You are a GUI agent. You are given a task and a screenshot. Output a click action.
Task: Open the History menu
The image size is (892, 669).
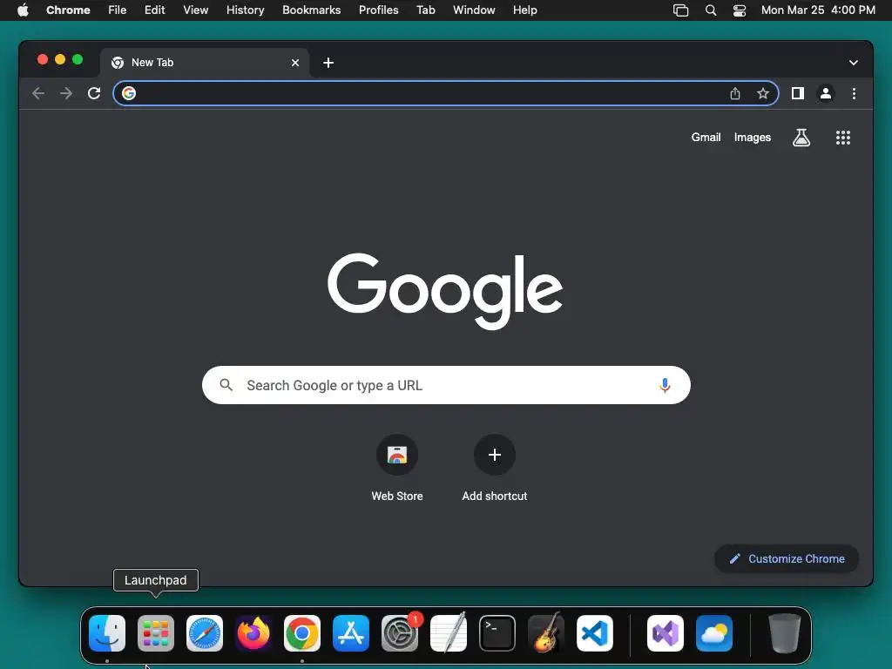pyautogui.click(x=245, y=10)
